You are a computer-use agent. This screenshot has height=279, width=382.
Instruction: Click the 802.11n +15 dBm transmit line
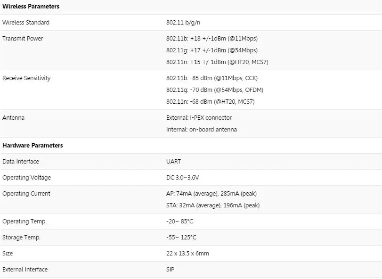(217, 62)
